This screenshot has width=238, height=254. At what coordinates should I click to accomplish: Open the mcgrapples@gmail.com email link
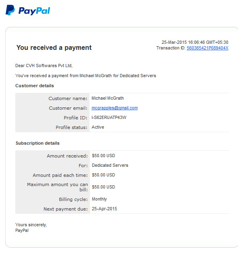pyautogui.click(x=115, y=108)
